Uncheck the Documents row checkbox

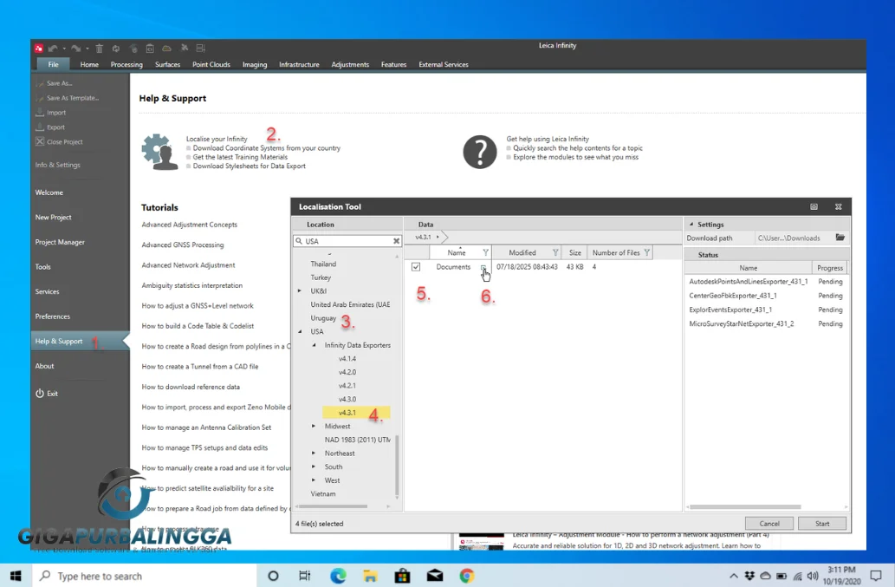[416, 267]
